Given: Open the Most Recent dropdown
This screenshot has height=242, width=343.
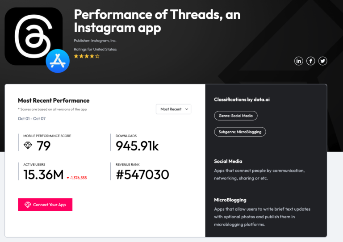Looking at the screenshot, I should coord(173,109).
